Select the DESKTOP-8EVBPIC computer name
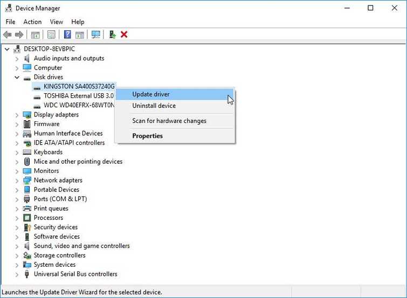The height and width of the screenshot is (298, 407). coord(49,49)
